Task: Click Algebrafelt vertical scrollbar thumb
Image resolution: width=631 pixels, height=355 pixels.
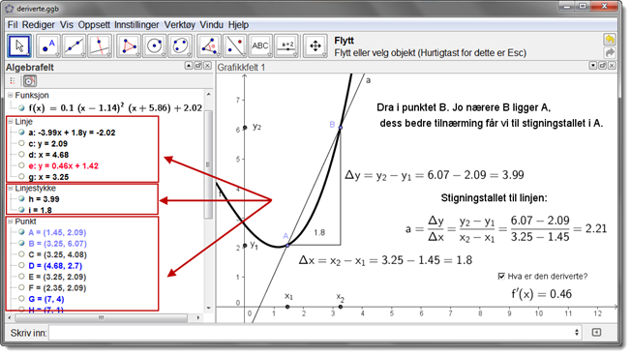Action: [x=208, y=164]
